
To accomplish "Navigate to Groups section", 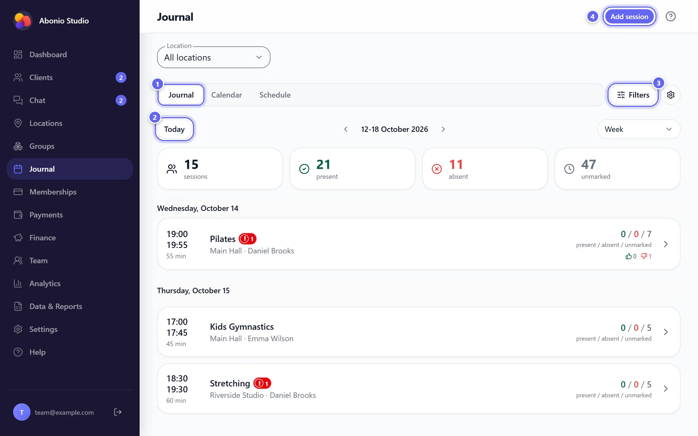I will coord(70,146).
